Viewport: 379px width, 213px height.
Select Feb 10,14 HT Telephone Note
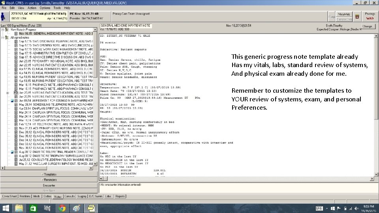pyautogui.click(x=56, y=124)
